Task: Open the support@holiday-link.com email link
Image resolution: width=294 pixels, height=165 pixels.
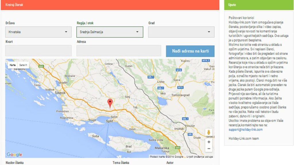Action: point(245,129)
